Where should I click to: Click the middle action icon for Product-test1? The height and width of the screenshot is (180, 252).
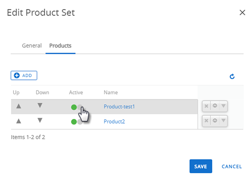coord(215,106)
